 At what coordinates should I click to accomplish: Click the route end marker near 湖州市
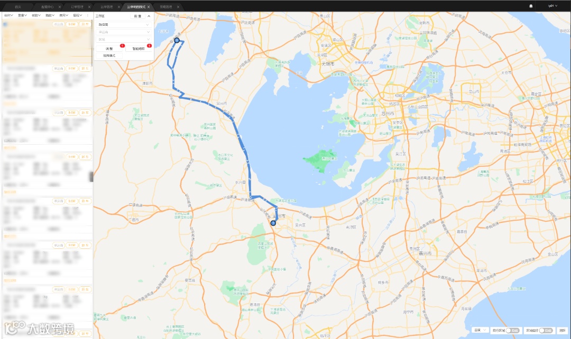(x=273, y=223)
